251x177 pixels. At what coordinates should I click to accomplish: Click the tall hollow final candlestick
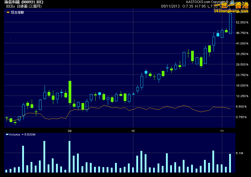coord(231,24)
